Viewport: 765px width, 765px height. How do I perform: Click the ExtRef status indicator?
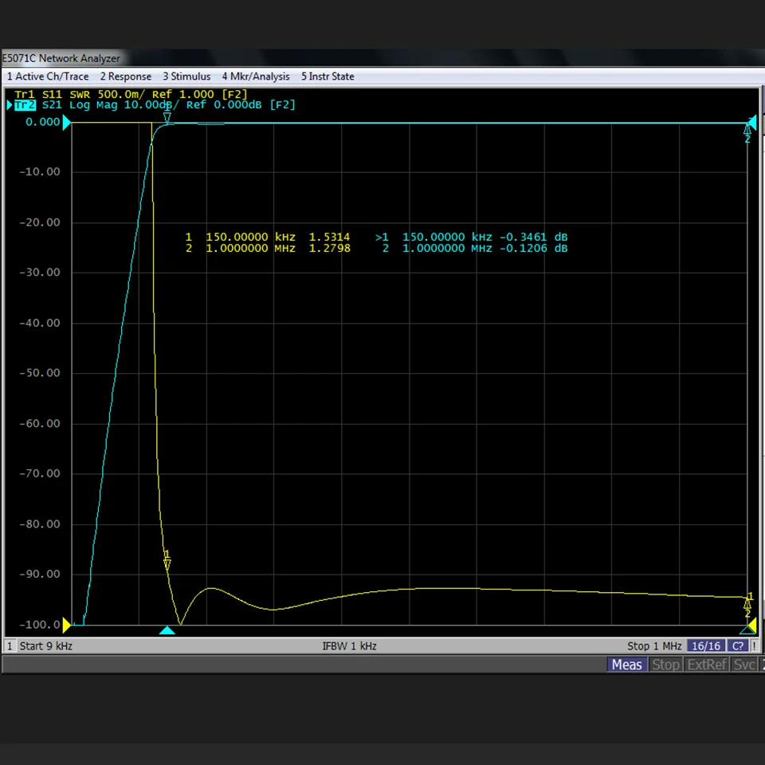click(707, 665)
